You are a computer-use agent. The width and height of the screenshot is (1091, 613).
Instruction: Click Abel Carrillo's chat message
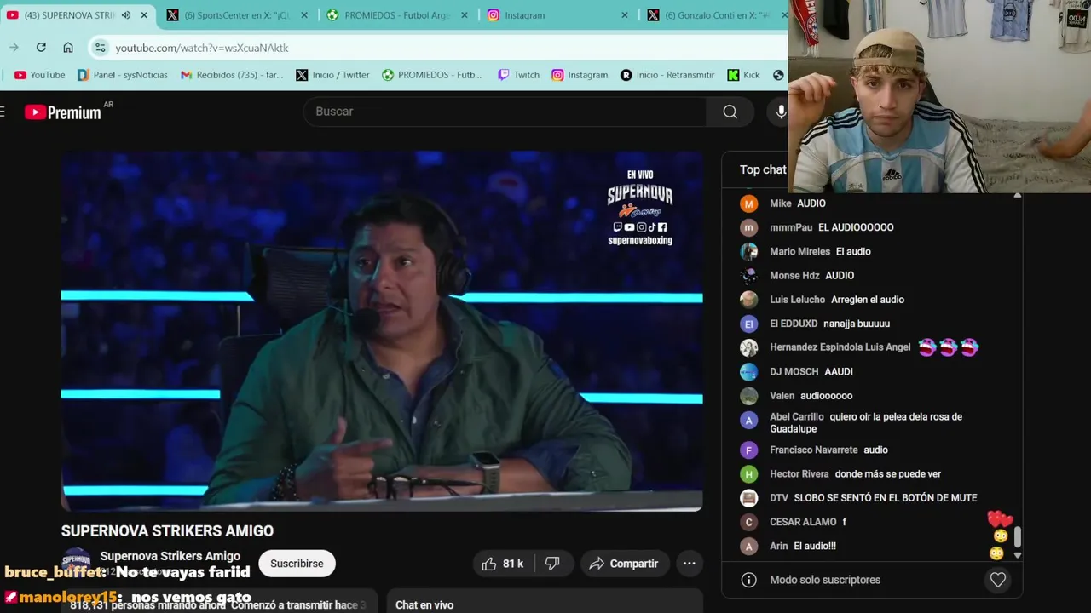[866, 422]
